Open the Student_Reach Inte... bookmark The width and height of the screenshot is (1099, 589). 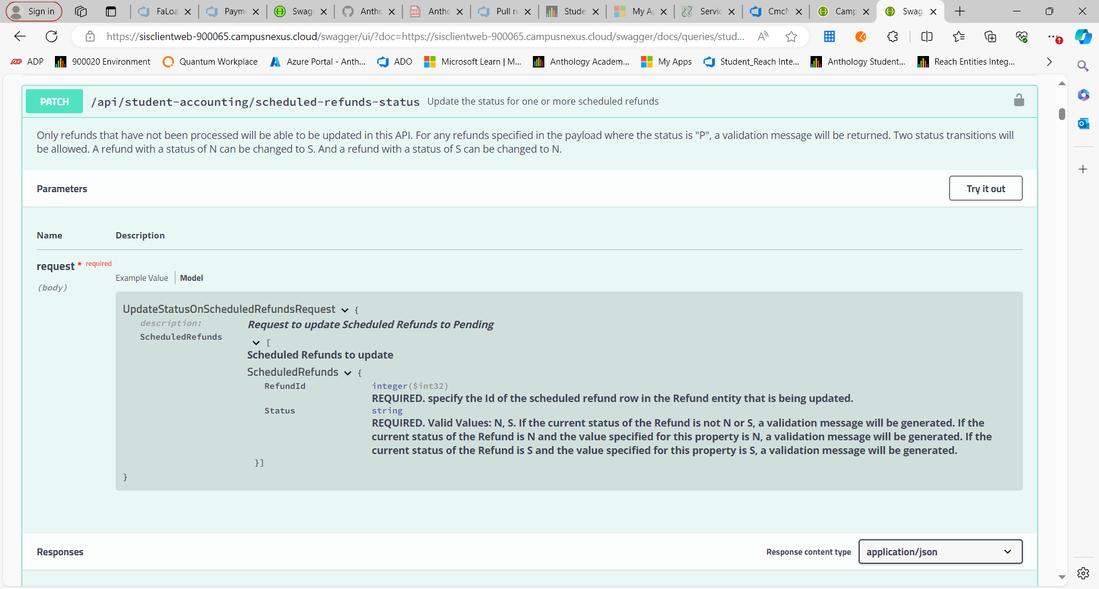(x=752, y=62)
